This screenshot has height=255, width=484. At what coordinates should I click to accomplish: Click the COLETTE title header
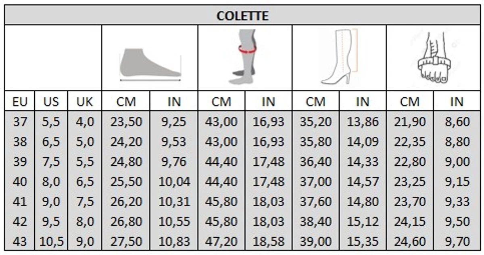[242, 16]
